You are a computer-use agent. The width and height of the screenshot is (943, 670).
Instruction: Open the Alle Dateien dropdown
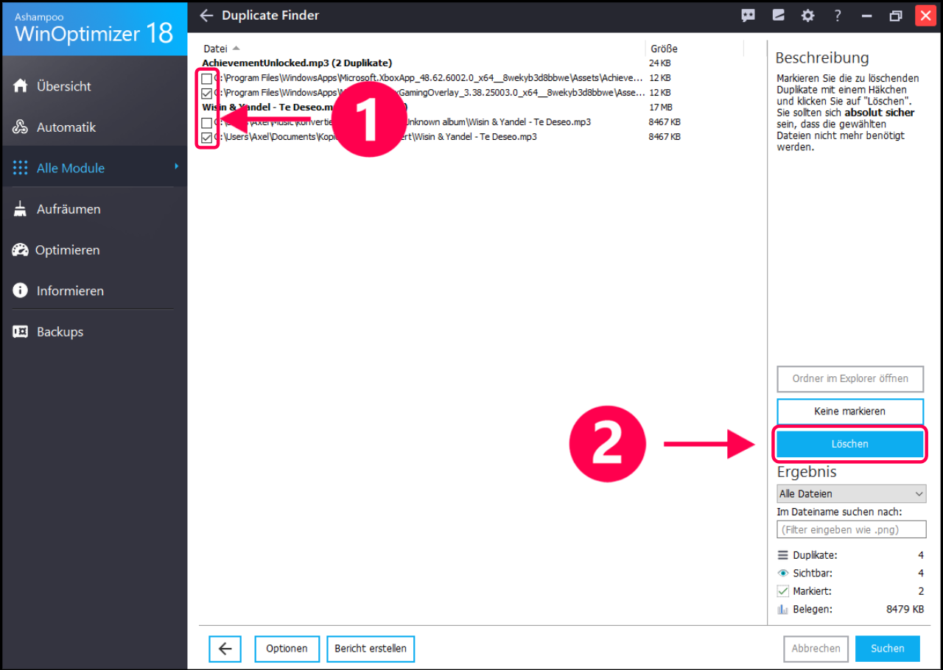point(852,494)
